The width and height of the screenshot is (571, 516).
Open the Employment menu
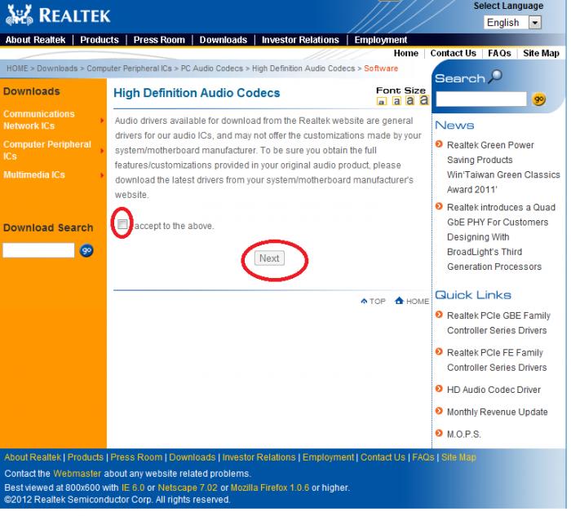coord(381,40)
